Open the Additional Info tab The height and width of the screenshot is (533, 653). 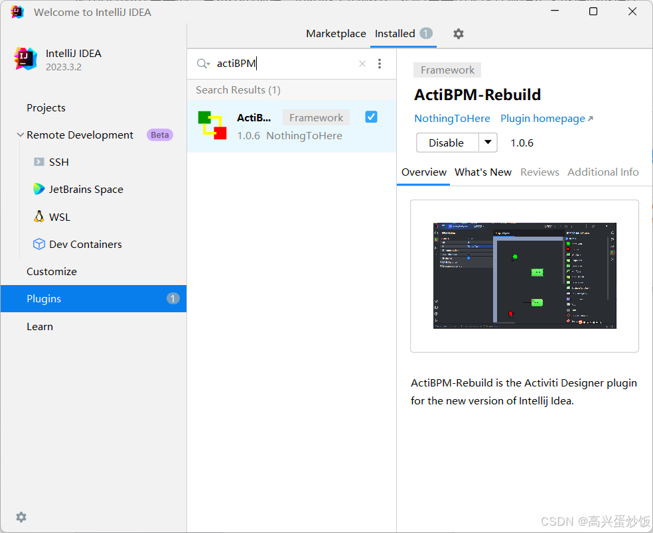603,172
